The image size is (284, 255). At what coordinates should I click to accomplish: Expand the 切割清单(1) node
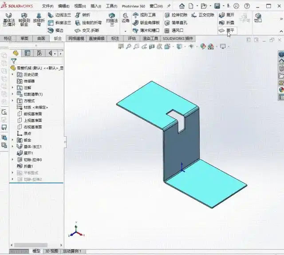12,94
